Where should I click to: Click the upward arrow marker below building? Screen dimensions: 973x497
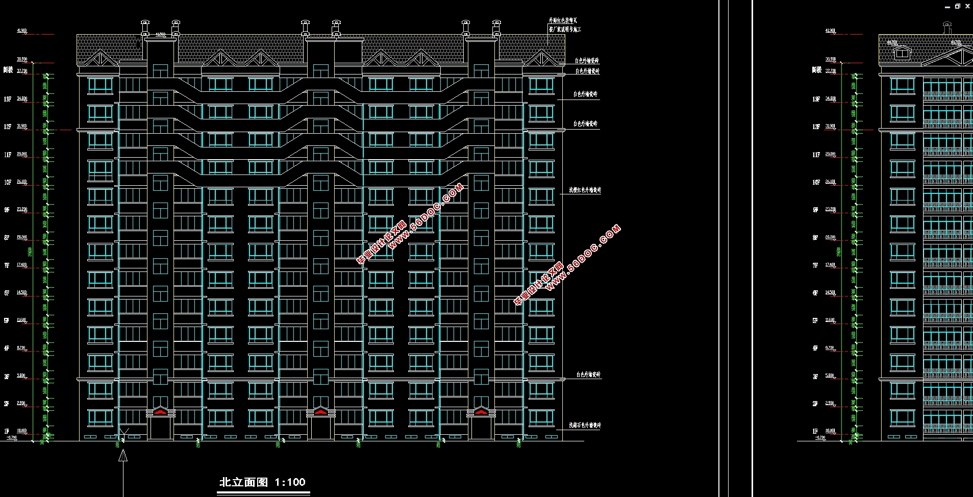coord(123,455)
